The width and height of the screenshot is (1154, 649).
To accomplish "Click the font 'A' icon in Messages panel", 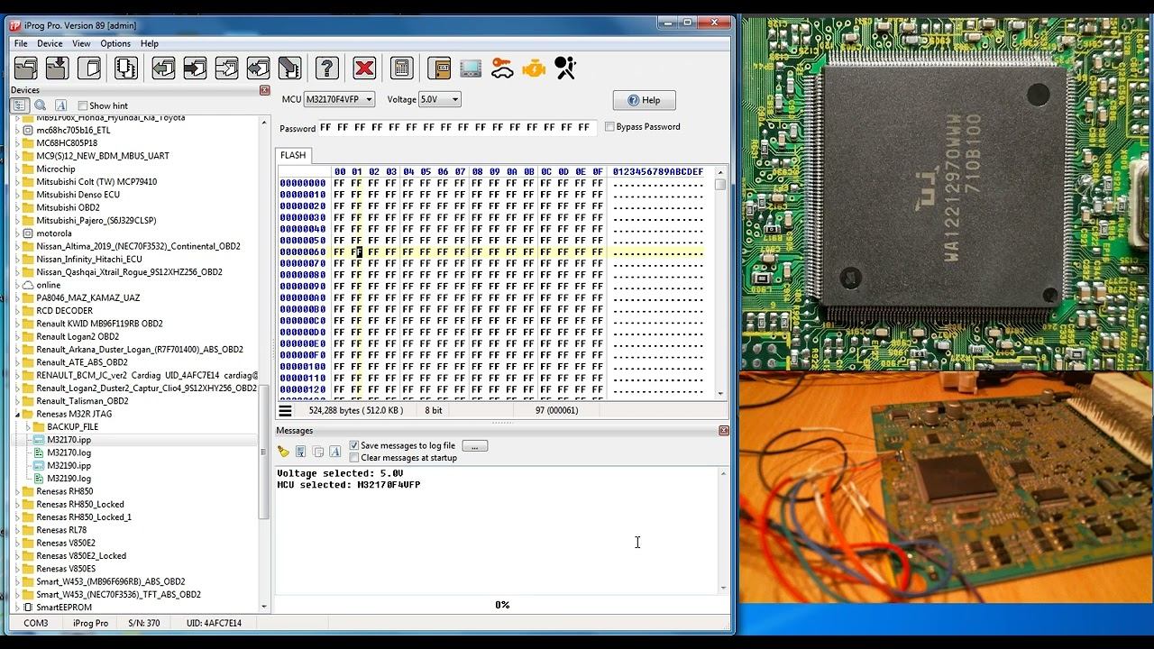I will point(334,452).
